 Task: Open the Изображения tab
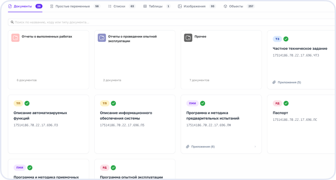click(197, 6)
